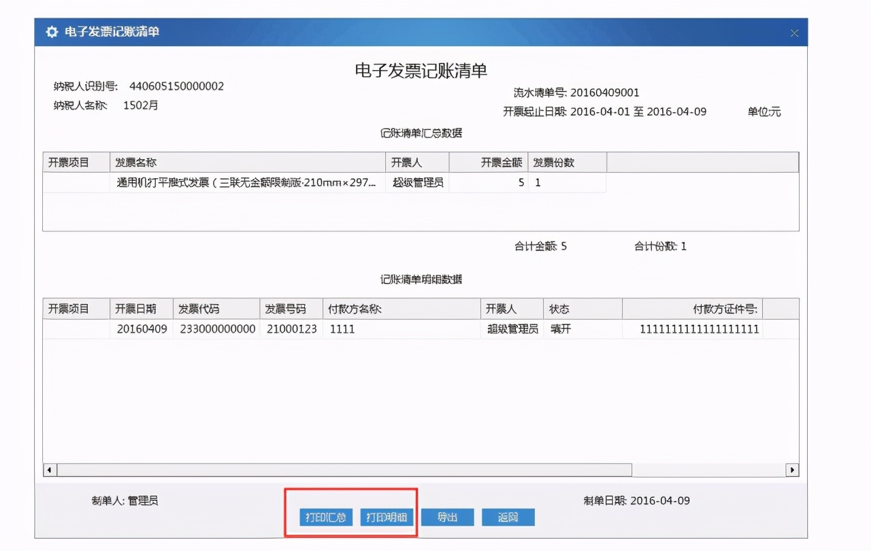Click the 状态 status column header
The image size is (871, 551).
click(x=560, y=308)
